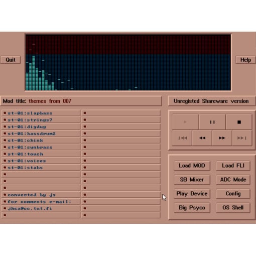Stop playback with the square button
This screenshot has height=256, width=256.
239,122
